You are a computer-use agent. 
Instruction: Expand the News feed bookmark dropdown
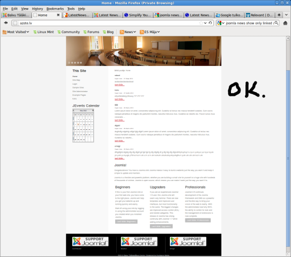tap(128, 32)
